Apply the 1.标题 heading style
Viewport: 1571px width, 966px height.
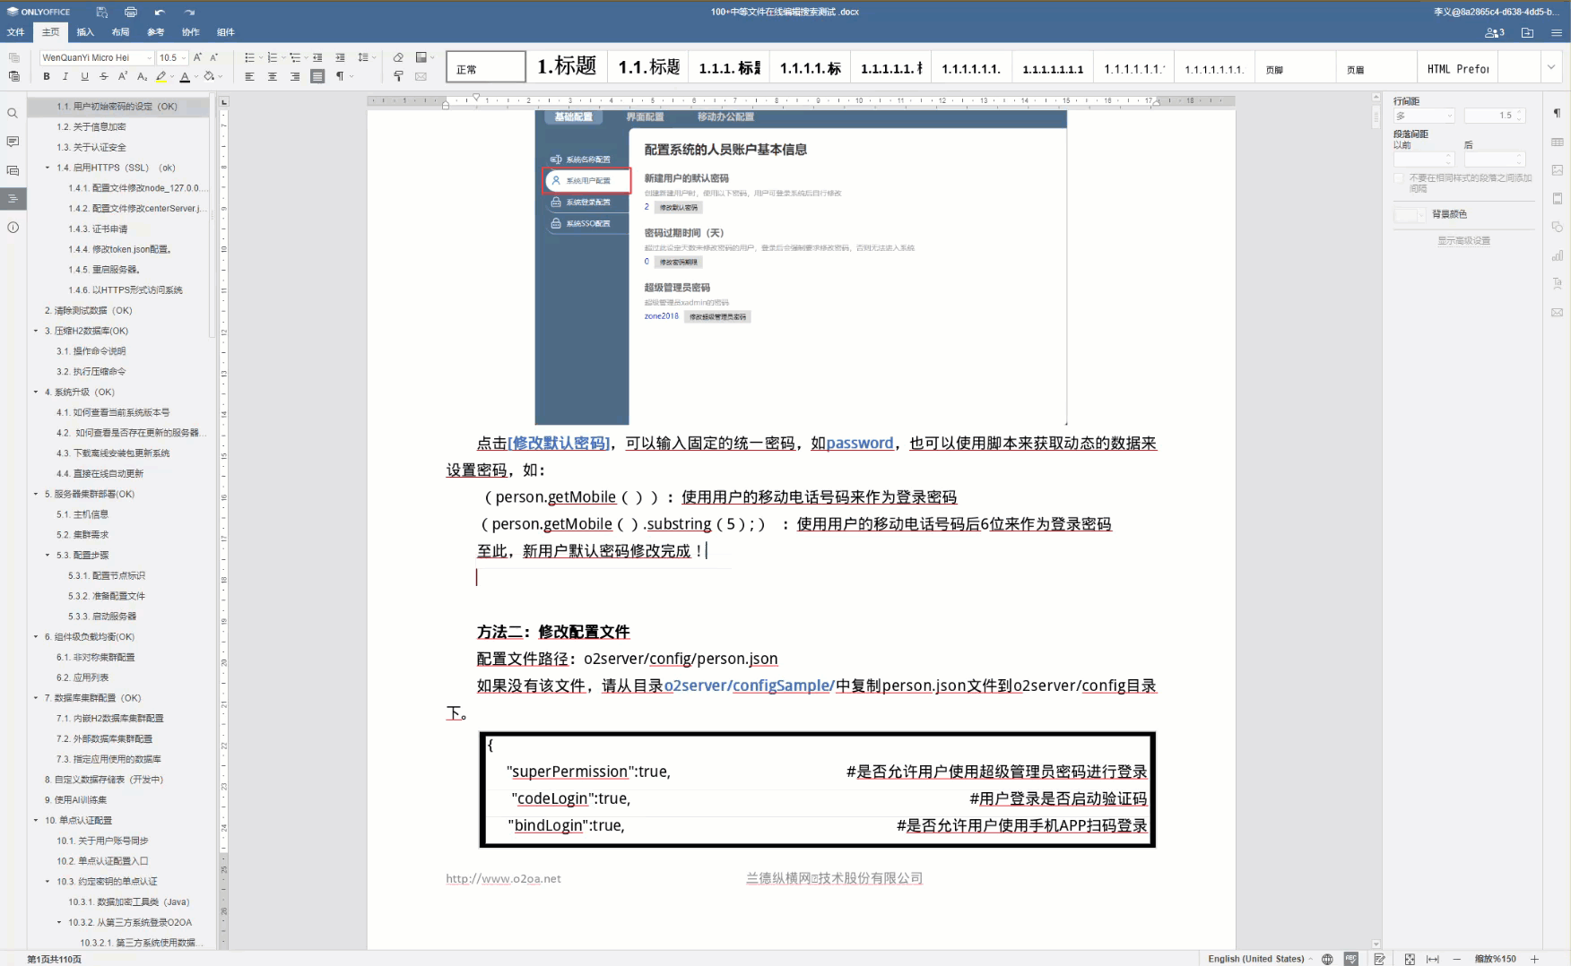(x=567, y=67)
